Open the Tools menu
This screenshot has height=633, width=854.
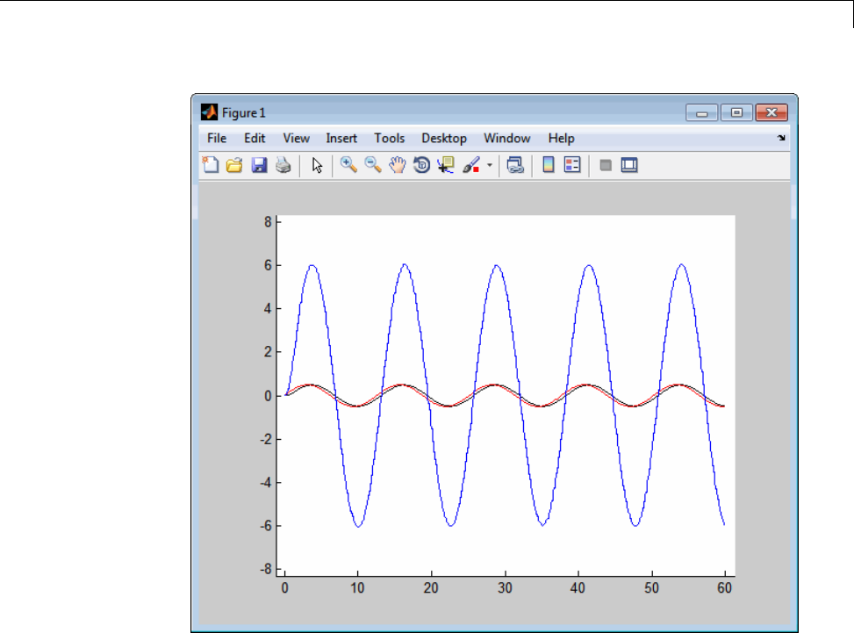[390, 139]
